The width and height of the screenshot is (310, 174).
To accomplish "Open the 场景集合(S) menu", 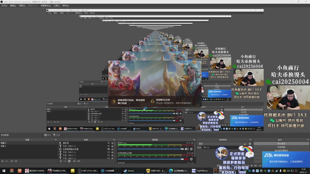I will (x=46, y=5).
